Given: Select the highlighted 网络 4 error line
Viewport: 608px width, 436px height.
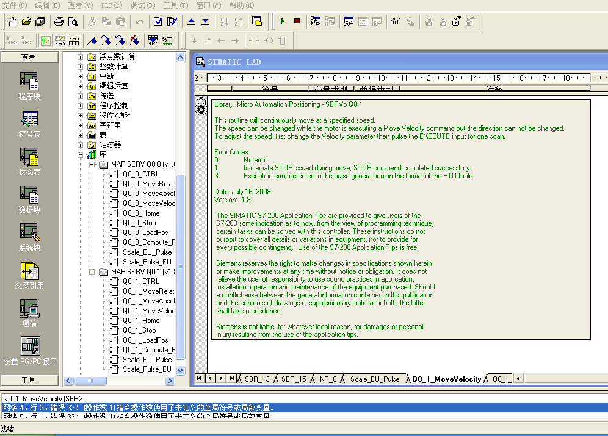Looking at the screenshot, I should pos(305,408).
